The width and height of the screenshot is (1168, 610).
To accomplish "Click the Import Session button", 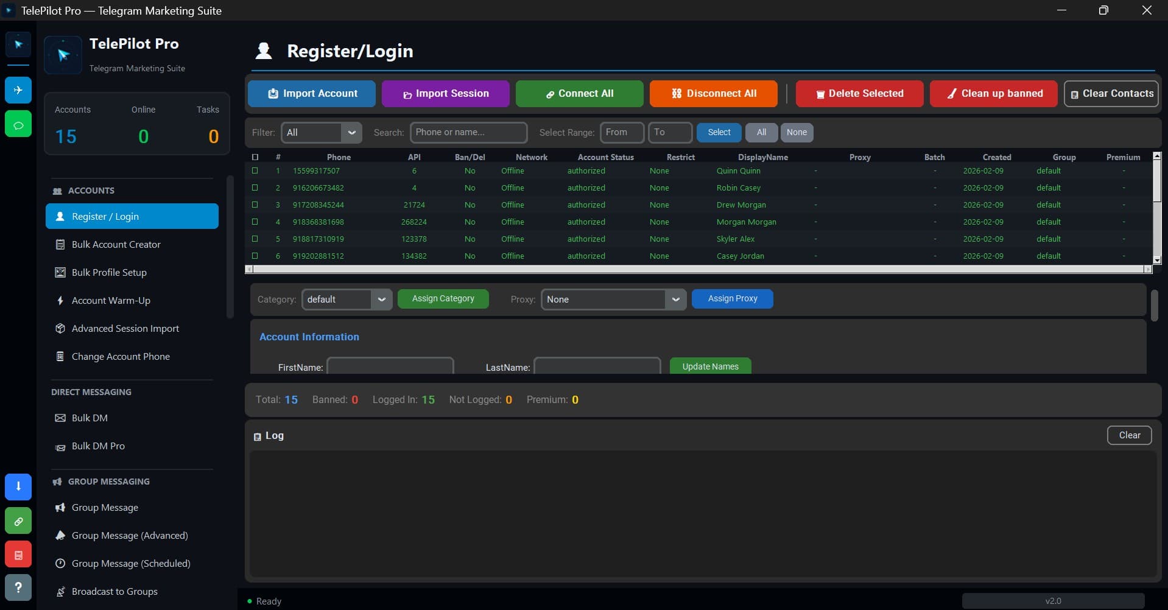I will [446, 94].
